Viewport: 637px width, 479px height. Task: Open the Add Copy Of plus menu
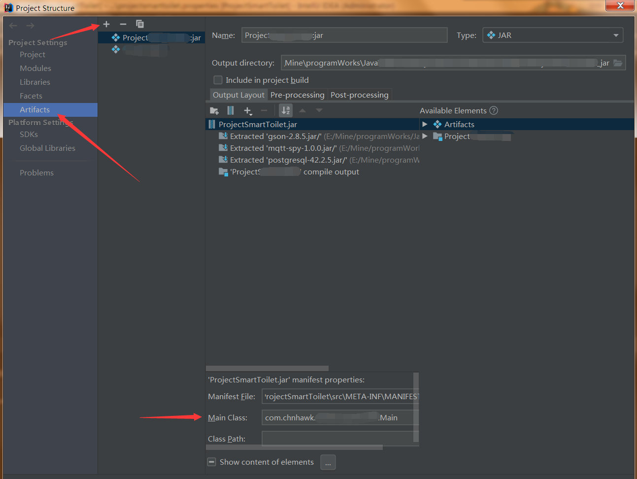tap(248, 111)
